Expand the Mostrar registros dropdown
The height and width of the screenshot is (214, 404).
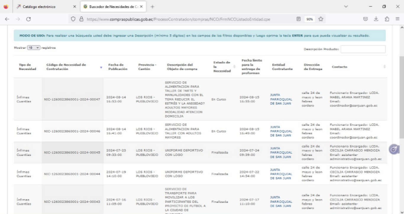tap(34, 48)
